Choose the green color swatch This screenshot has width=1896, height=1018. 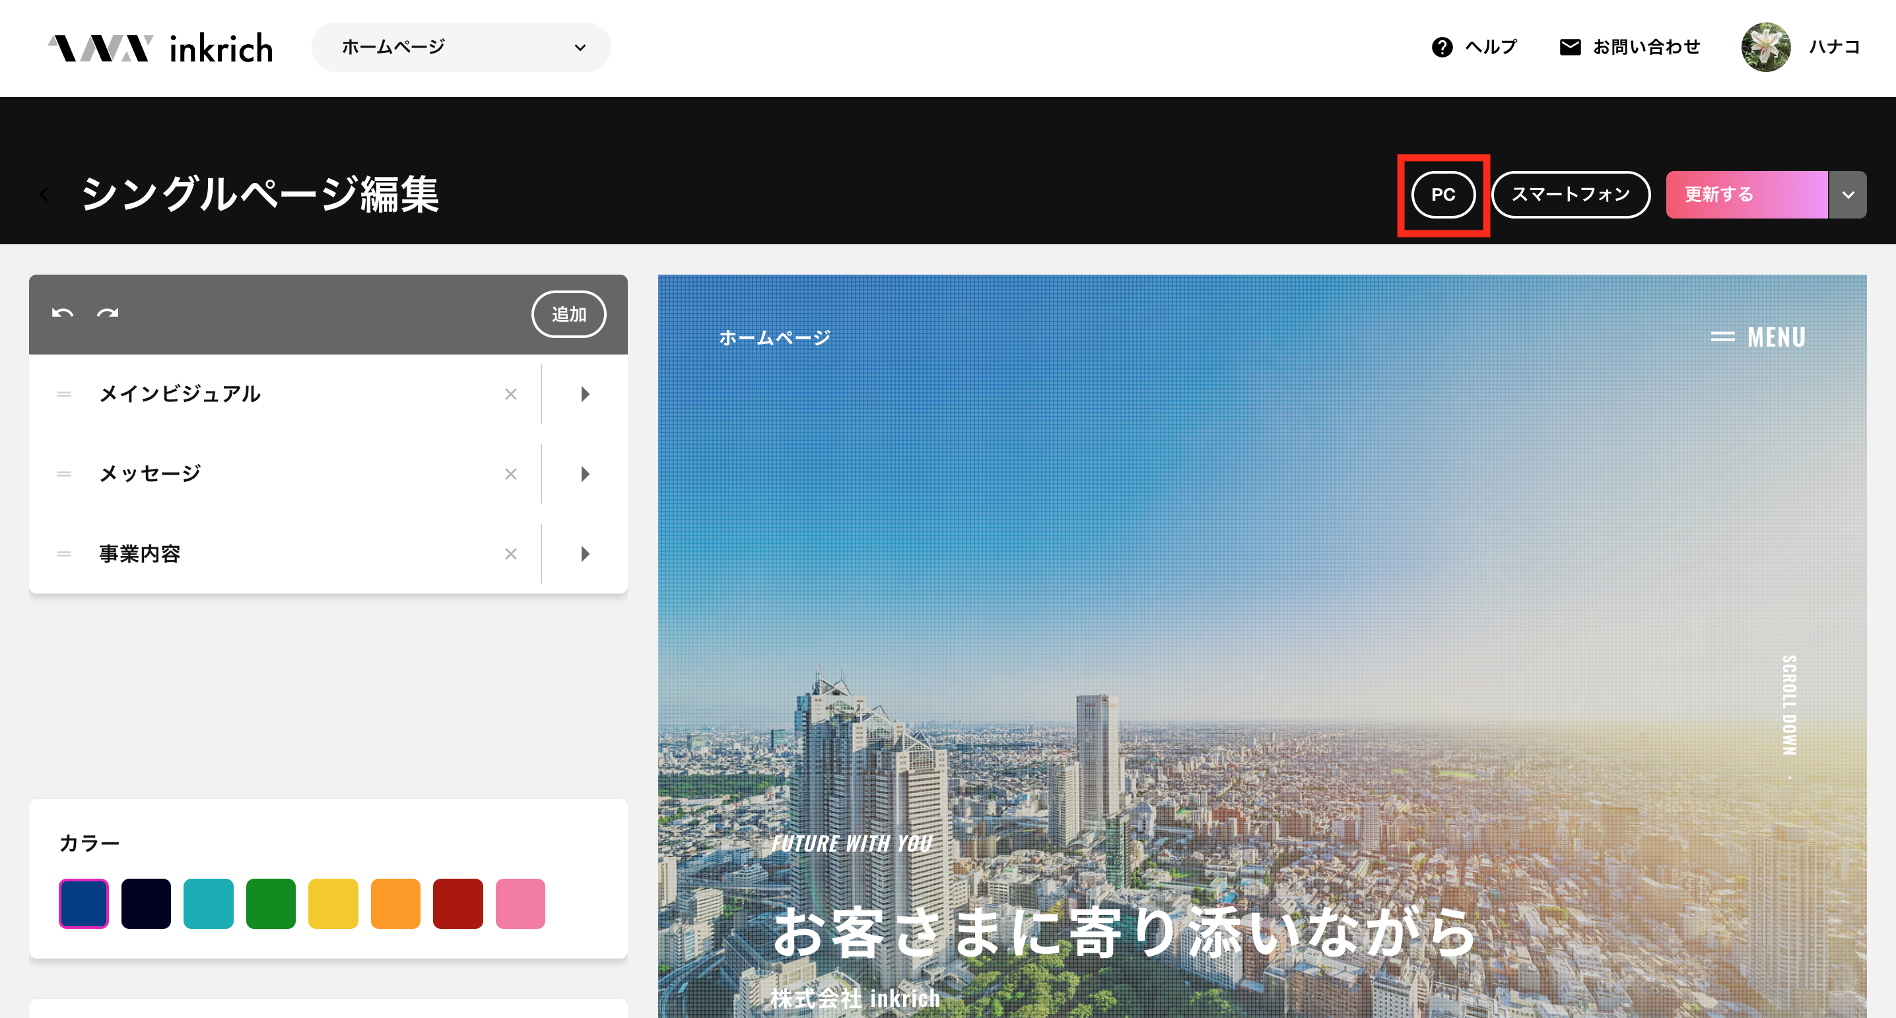click(x=271, y=903)
